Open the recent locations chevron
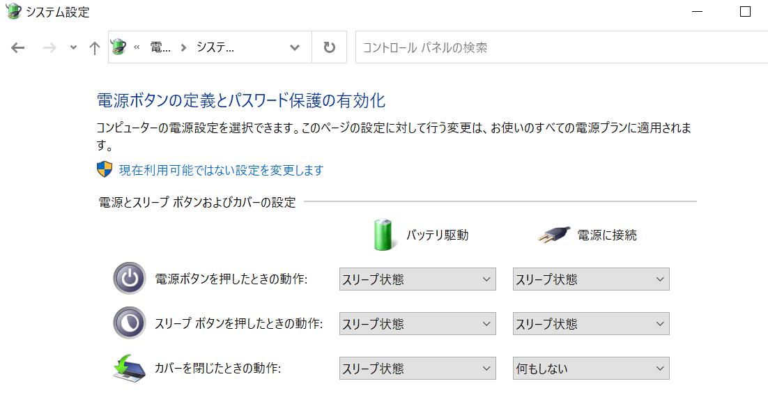Image resolution: width=768 pixels, height=402 pixels. pyautogui.click(x=73, y=47)
